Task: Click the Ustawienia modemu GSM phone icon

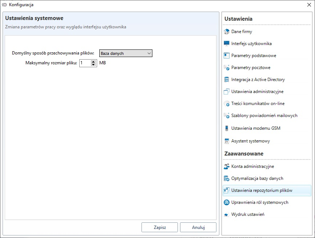Action: tap(227, 128)
